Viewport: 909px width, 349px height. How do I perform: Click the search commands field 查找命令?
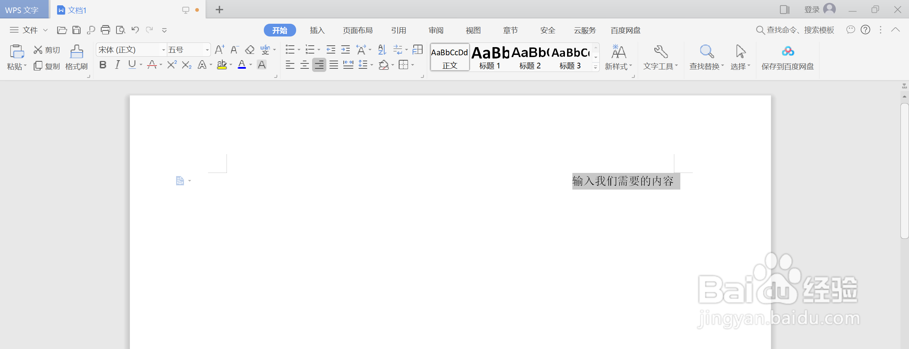pos(795,30)
